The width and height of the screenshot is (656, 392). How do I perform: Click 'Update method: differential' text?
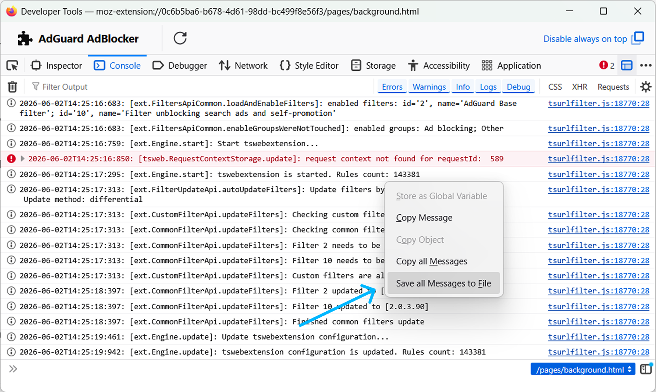click(x=83, y=199)
